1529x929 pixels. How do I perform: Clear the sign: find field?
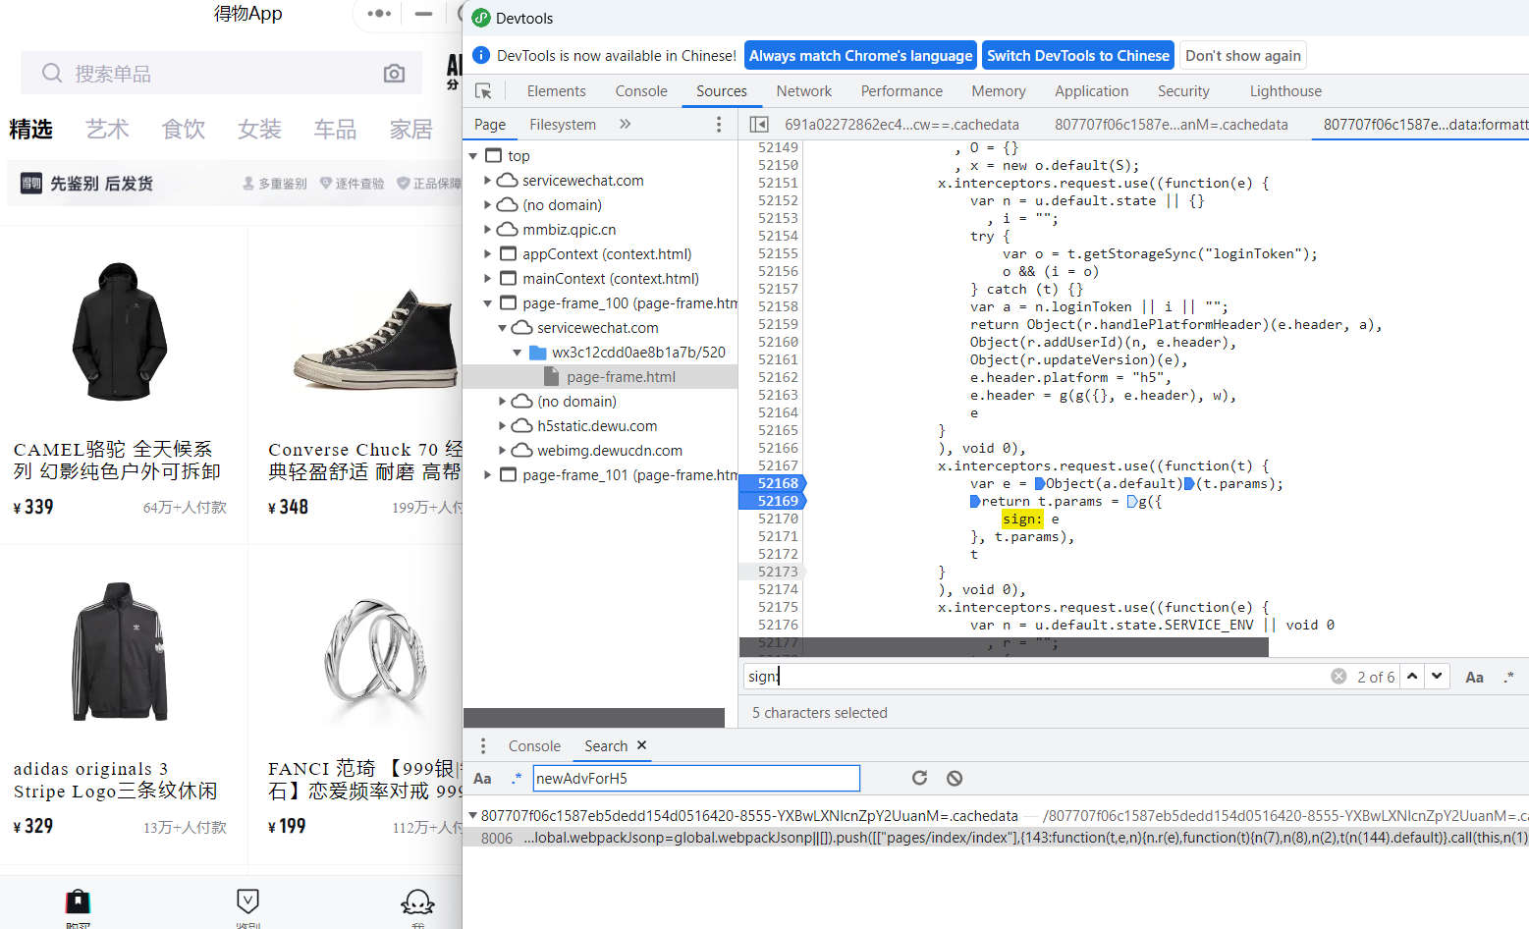point(1338,677)
